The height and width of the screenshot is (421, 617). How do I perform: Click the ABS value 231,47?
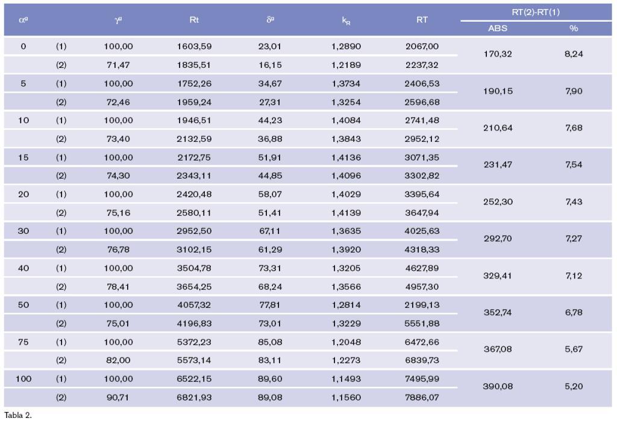click(x=498, y=165)
